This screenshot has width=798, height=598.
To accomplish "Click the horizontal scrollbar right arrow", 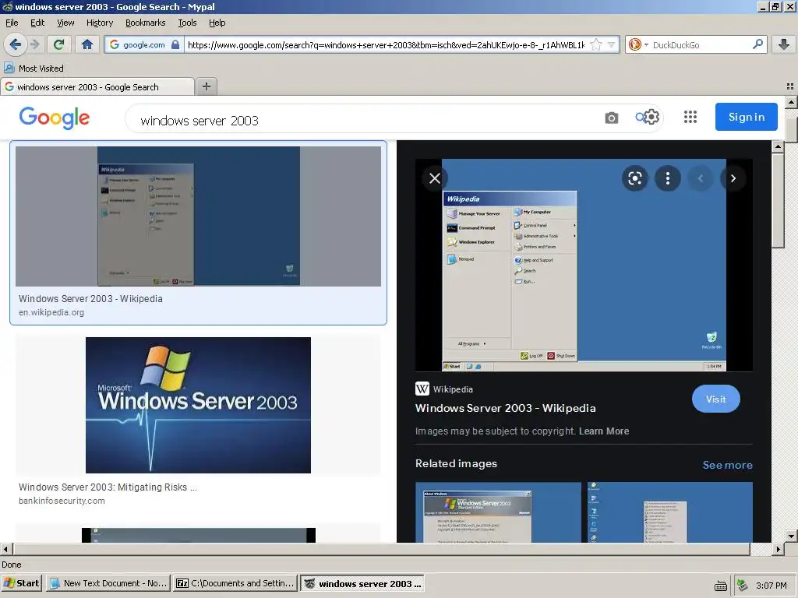I will pos(778,549).
